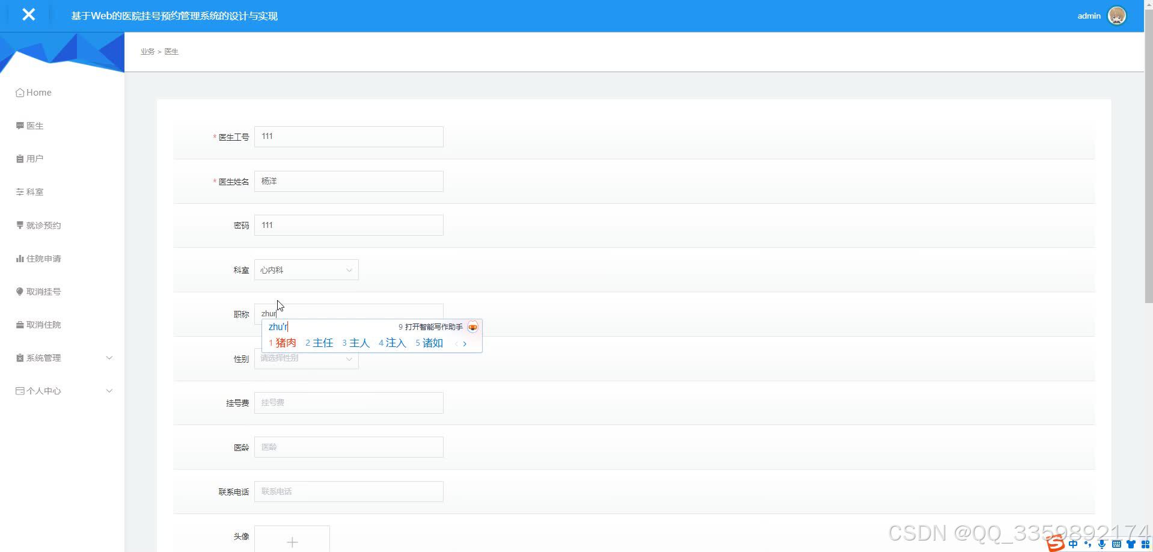The image size is (1153, 552).
Task: Click the Sogou S logo in IME bar
Action: pos(1055,544)
